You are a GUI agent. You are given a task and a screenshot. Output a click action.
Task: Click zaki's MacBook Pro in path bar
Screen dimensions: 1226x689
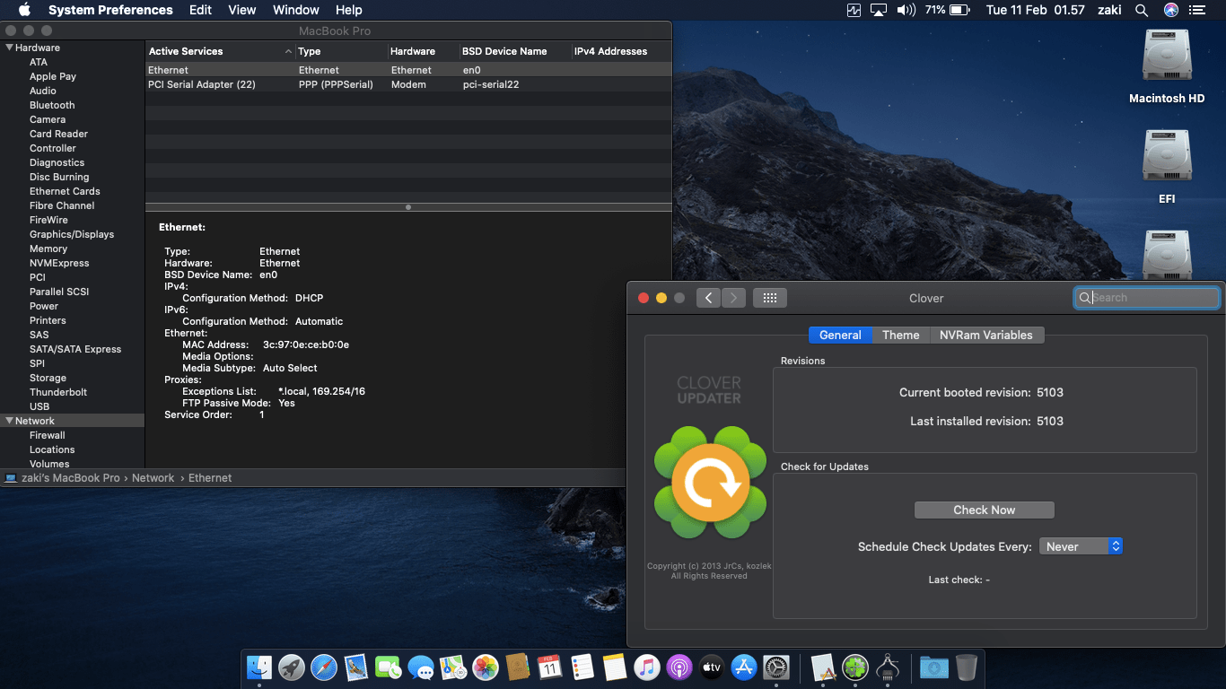[70, 478]
